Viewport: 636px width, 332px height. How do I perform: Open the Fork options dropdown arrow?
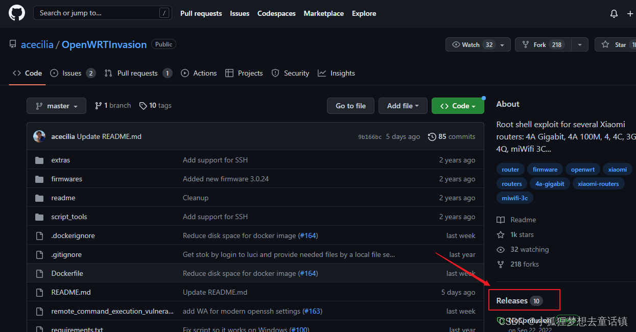coord(580,45)
